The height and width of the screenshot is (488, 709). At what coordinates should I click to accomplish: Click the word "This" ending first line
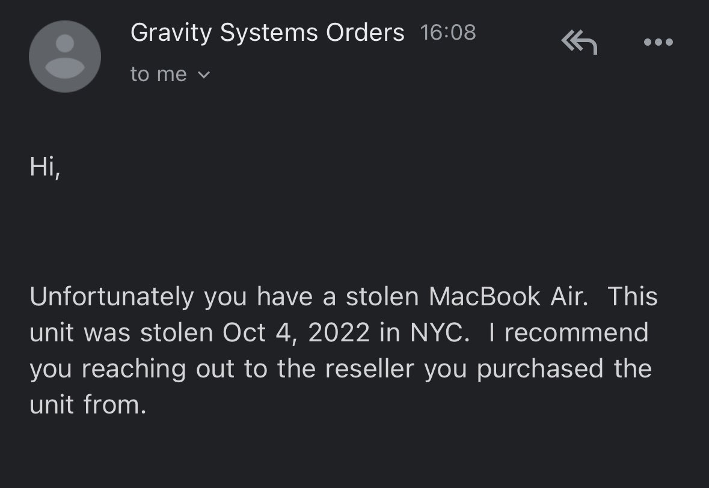[x=633, y=297]
